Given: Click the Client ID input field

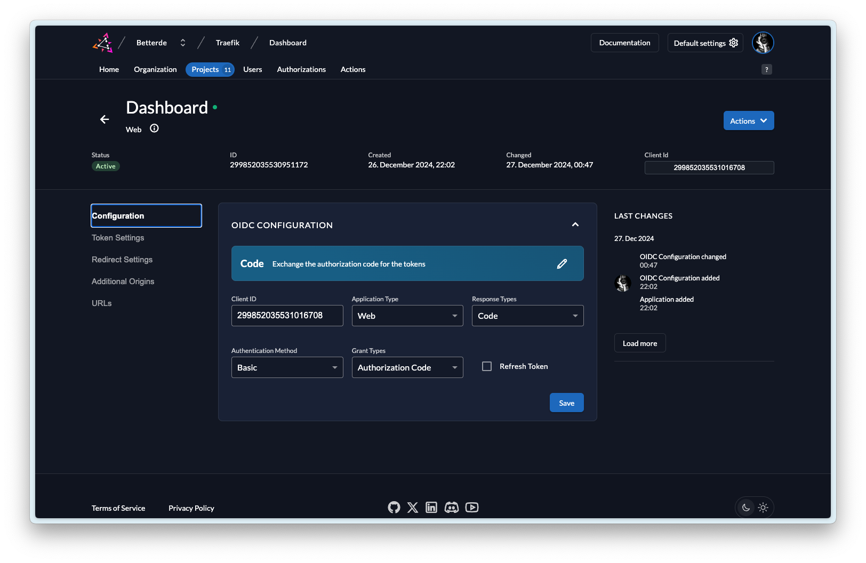Looking at the screenshot, I should 287,316.
